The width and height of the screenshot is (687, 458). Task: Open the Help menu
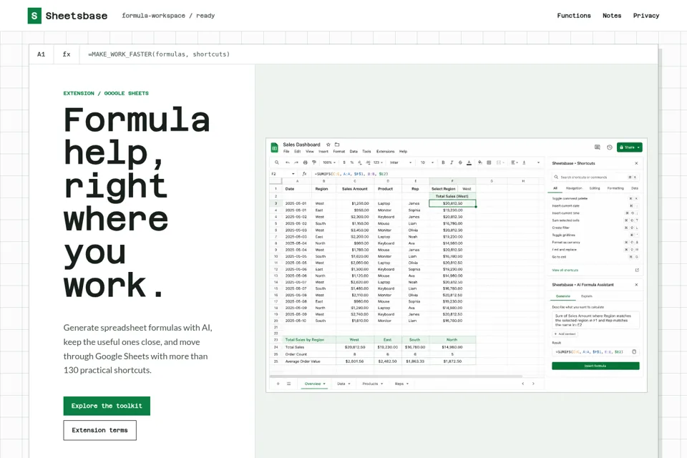coord(403,151)
